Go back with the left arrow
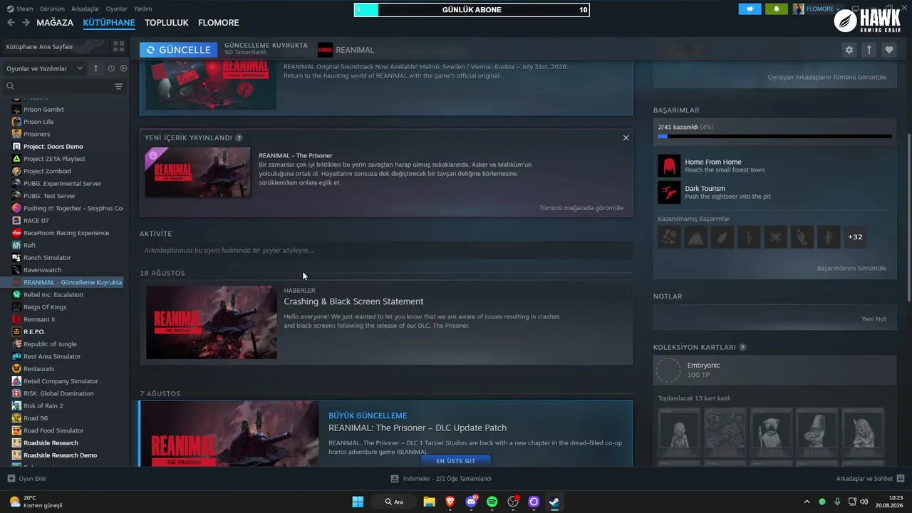This screenshot has height=513, width=912. click(11, 23)
